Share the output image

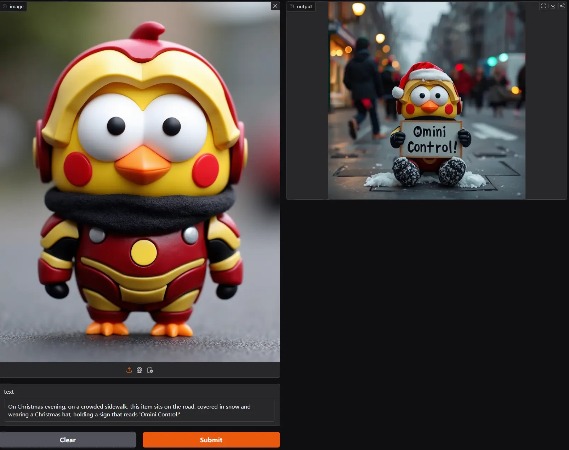562,6
